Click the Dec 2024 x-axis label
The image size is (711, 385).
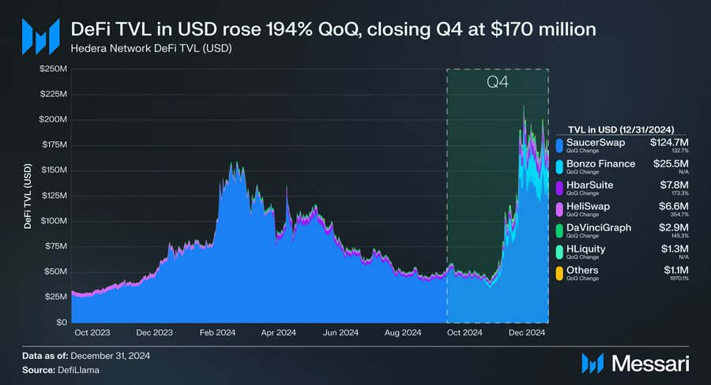pyautogui.click(x=526, y=332)
